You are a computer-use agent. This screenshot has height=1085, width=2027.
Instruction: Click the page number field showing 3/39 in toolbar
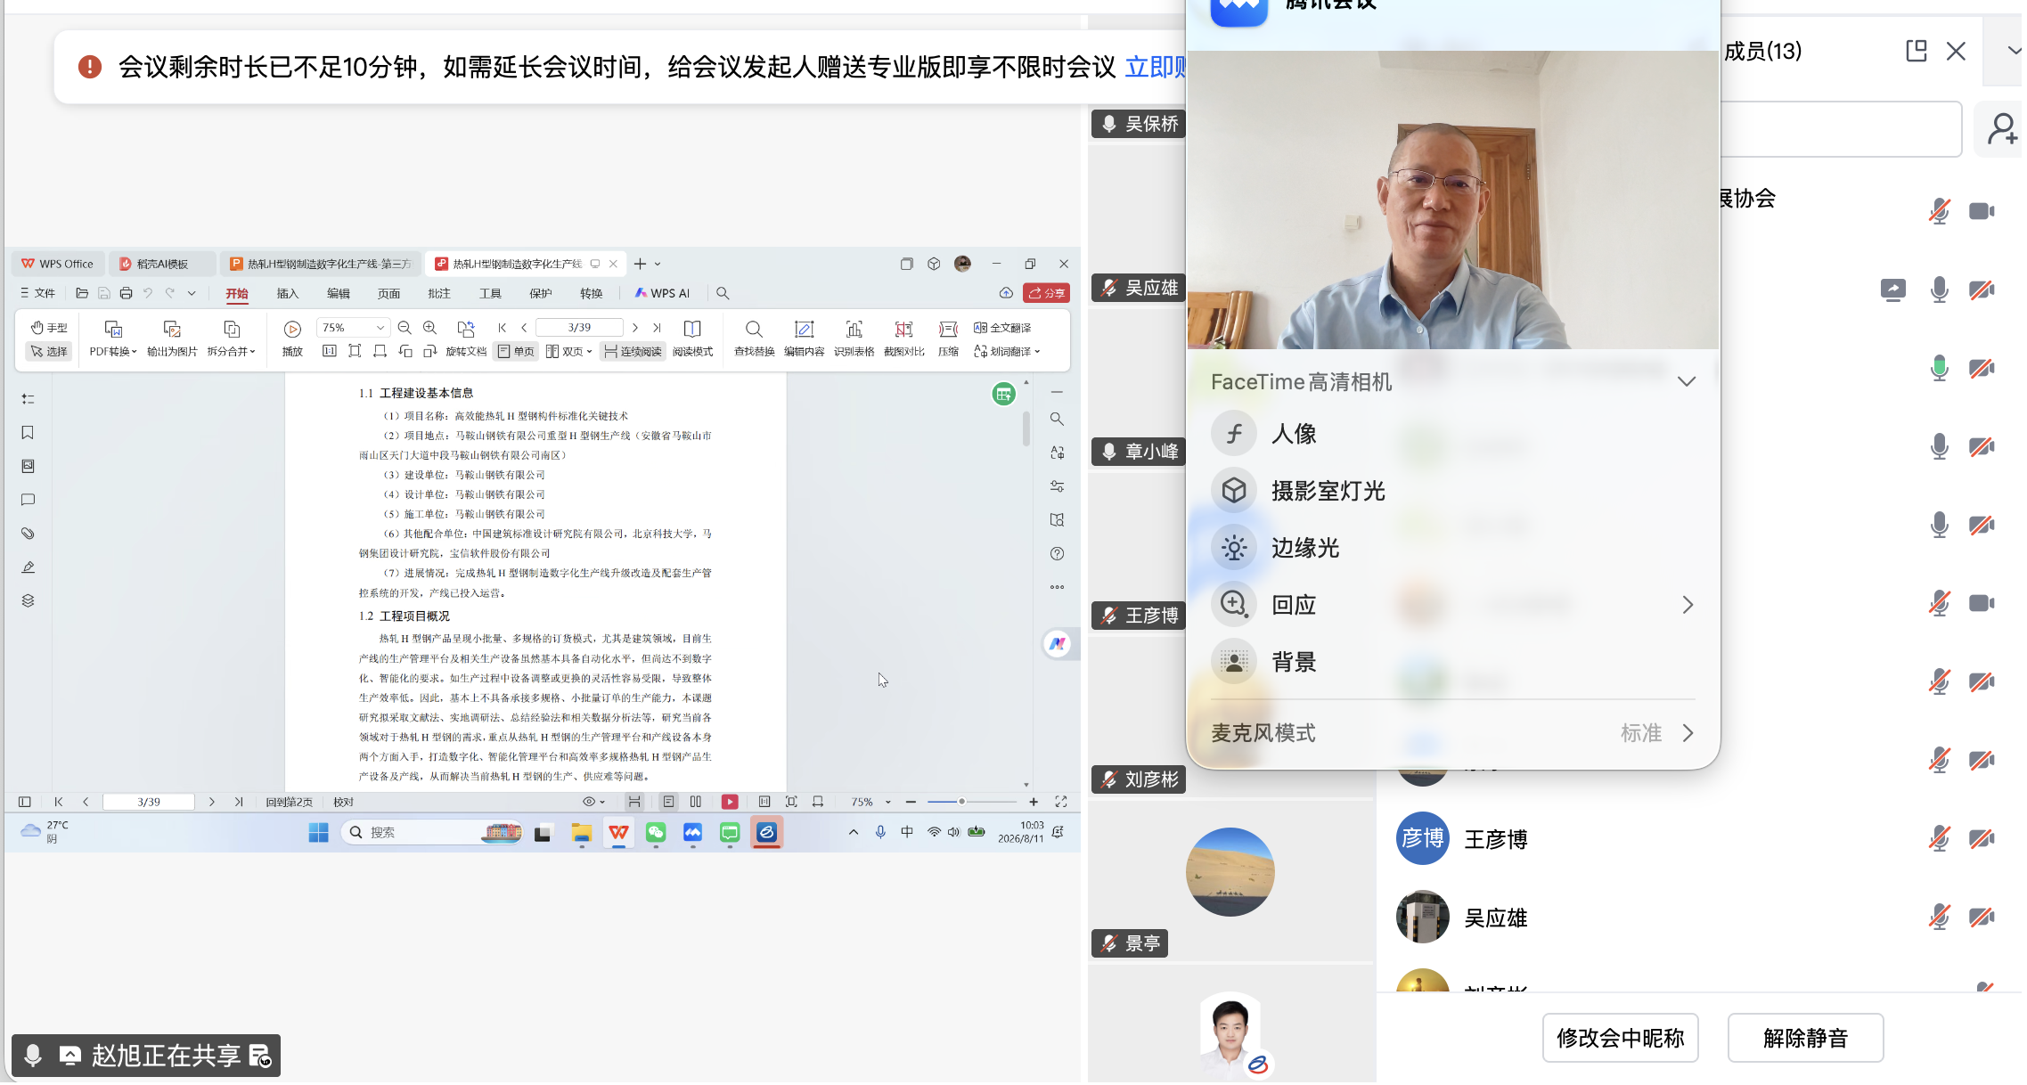(579, 328)
